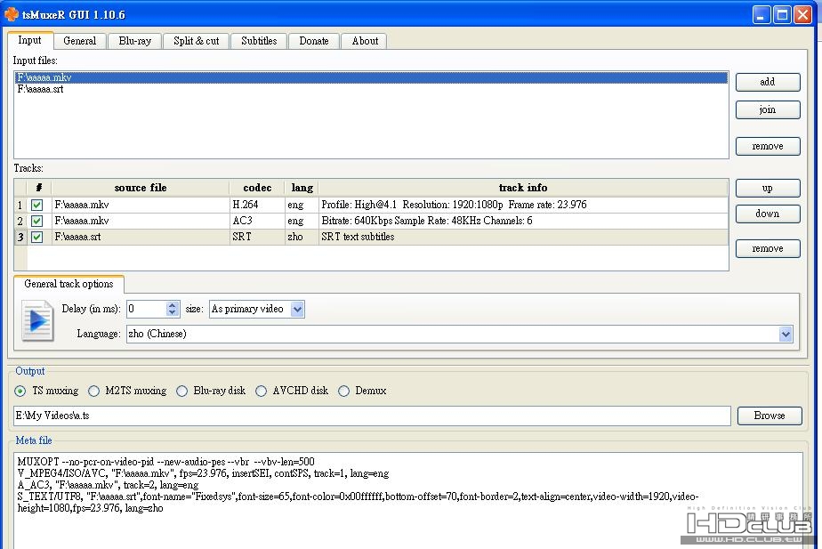Expand the Language dropdown zho (Chinese)
The image size is (822, 549).
coord(786,334)
